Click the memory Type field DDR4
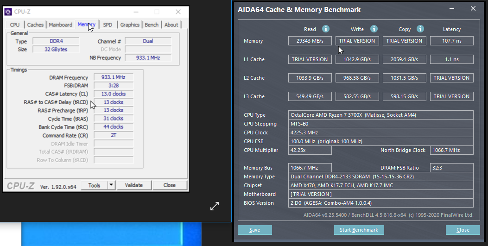The width and height of the screenshot is (488, 246). [56, 41]
